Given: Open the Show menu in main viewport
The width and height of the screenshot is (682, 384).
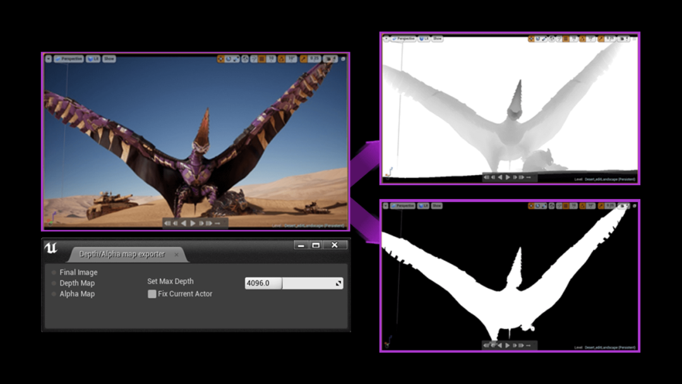Looking at the screenshot, I should click(x=109, y=59).
